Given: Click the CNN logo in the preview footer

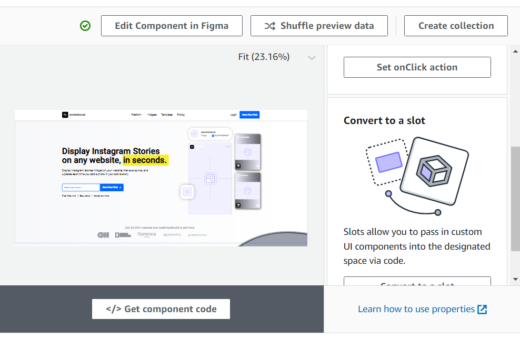Looking at the screenshot, I should [x=102, y=235].
